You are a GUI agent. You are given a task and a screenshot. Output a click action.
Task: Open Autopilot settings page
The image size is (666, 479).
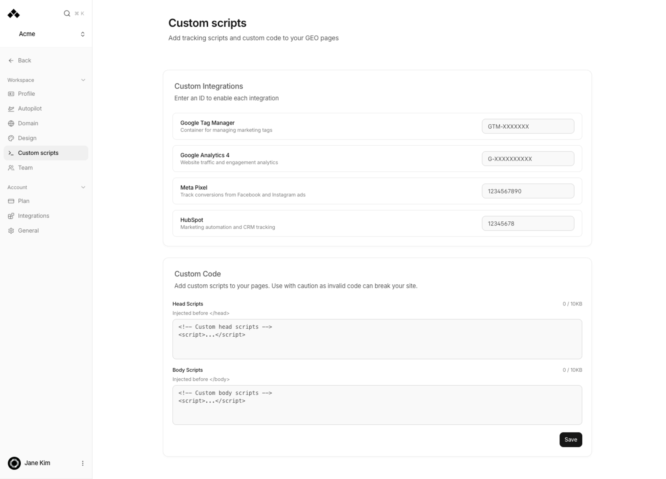46,109
